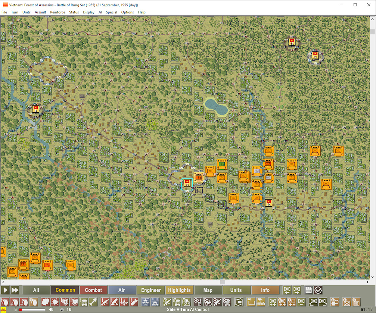The image size is (376, 313).
Task: Click the grenade info icon
Action: 34,302
